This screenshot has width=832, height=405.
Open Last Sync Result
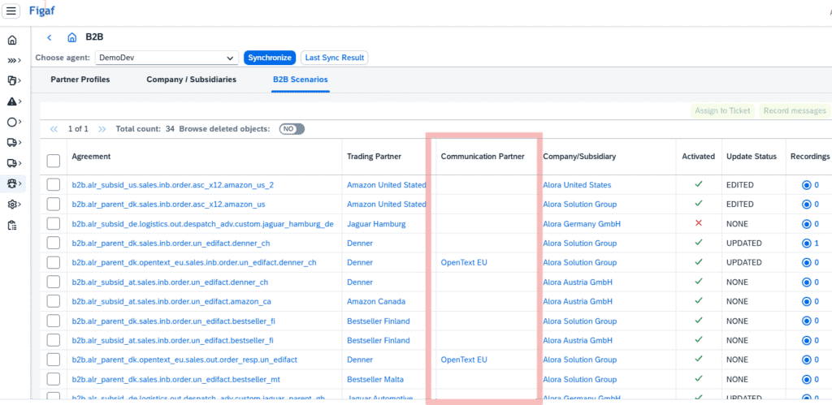coord(334,58)
